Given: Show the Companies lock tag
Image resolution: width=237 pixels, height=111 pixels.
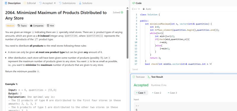Looking at the screenshot, I should [x=37, y=26].
